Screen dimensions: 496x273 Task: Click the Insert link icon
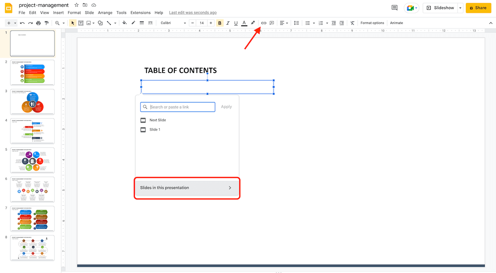[x=263, y=23]
